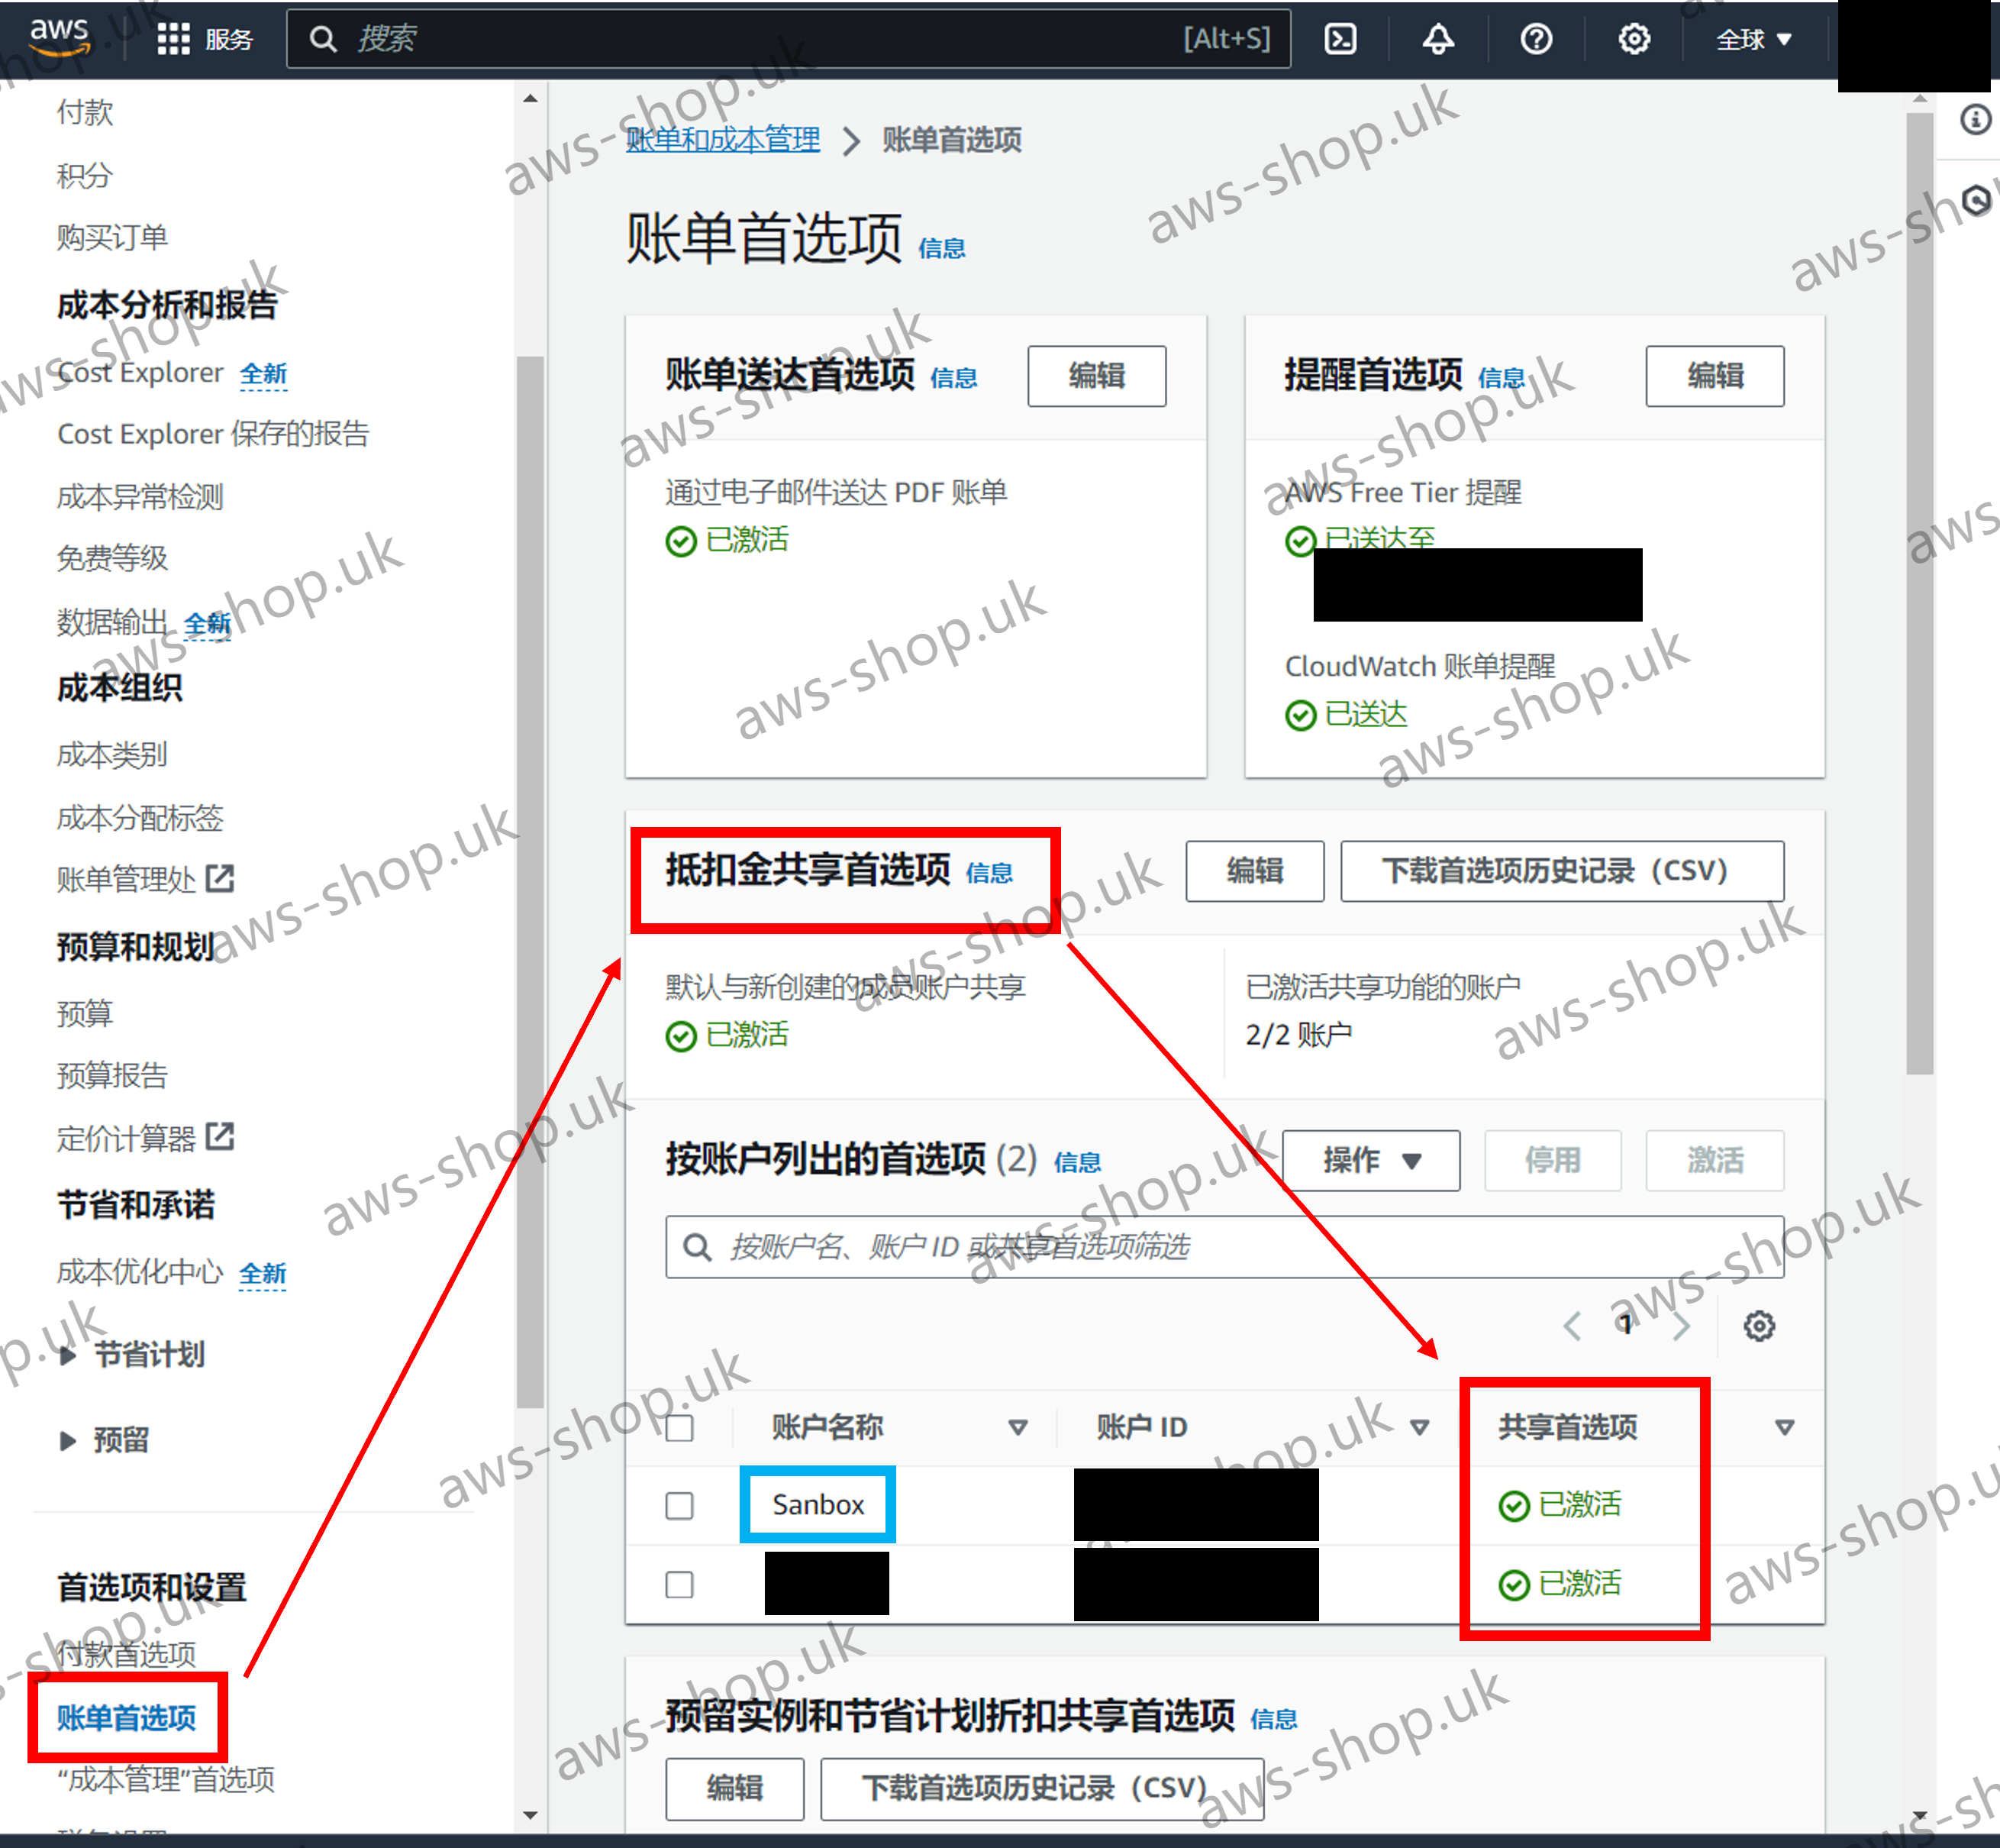Viewport: 2000px width, 1848px height.
Task: Open Cost Explorer in sidebar
Action: click(140, 373)
